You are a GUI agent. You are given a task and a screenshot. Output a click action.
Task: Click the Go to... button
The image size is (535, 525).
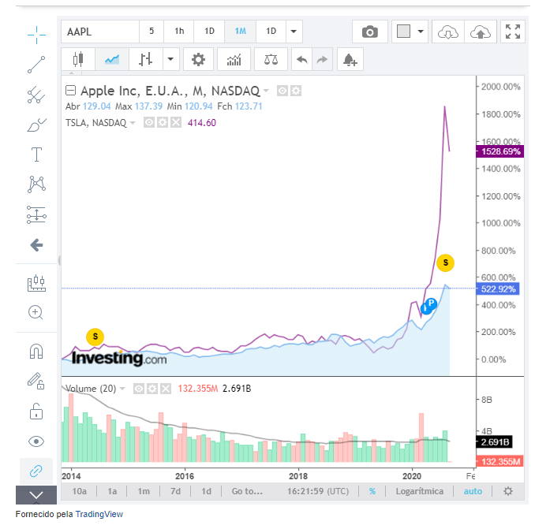247,491
